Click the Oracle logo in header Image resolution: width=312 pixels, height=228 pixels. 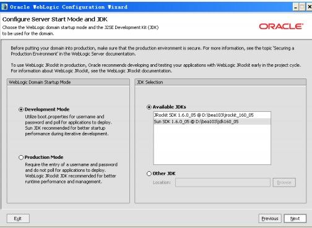click(281, 27)
